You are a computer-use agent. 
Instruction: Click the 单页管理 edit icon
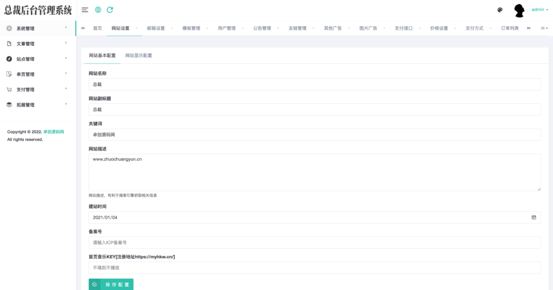pos(9,74)
